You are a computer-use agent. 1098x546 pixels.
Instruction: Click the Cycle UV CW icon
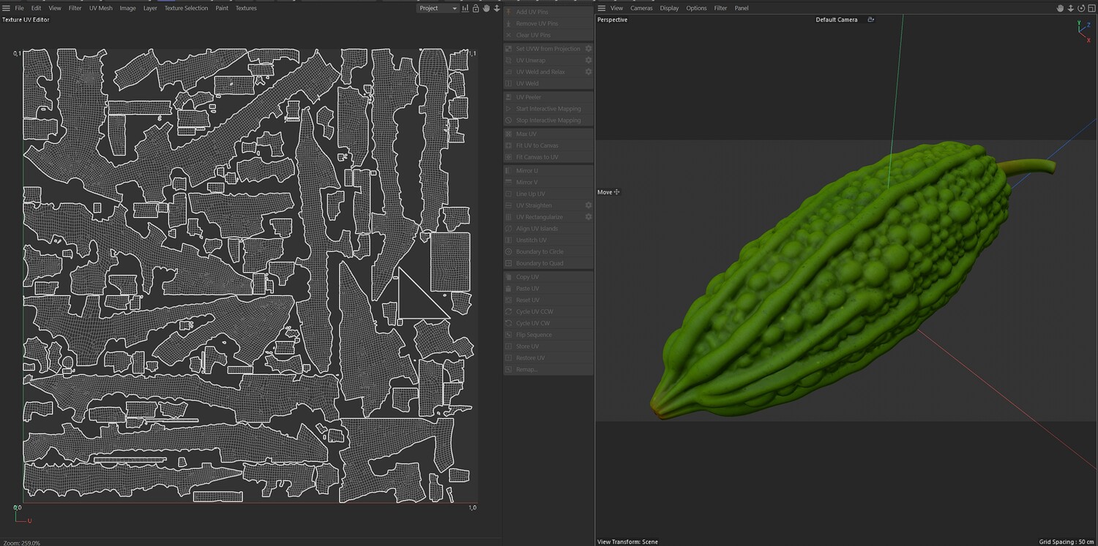(x=509, y=324)
